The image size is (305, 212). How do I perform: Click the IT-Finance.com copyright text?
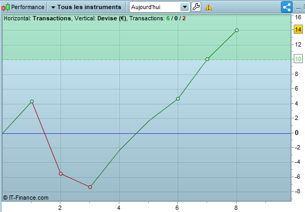tap(26, 198)
